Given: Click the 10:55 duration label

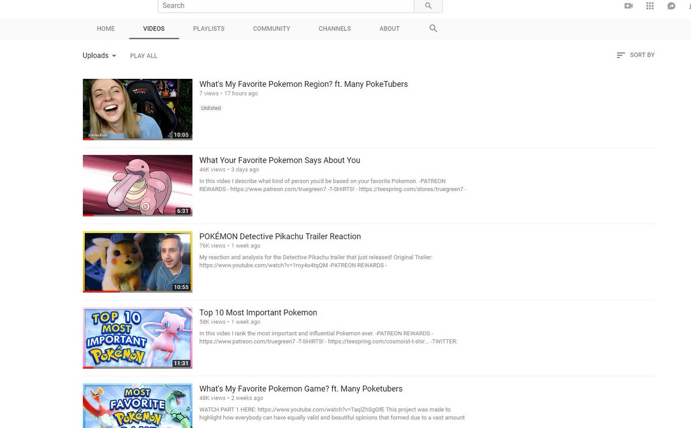Looking at the screenshot, I should [x=181, y=287].
